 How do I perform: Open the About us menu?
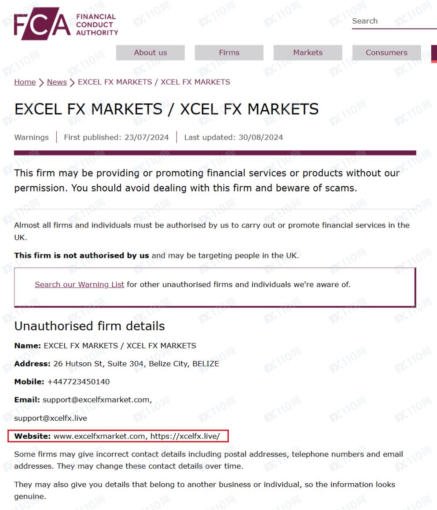151,53
